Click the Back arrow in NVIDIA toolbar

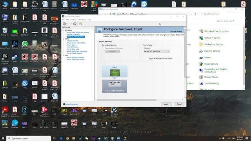click(64, 24)
